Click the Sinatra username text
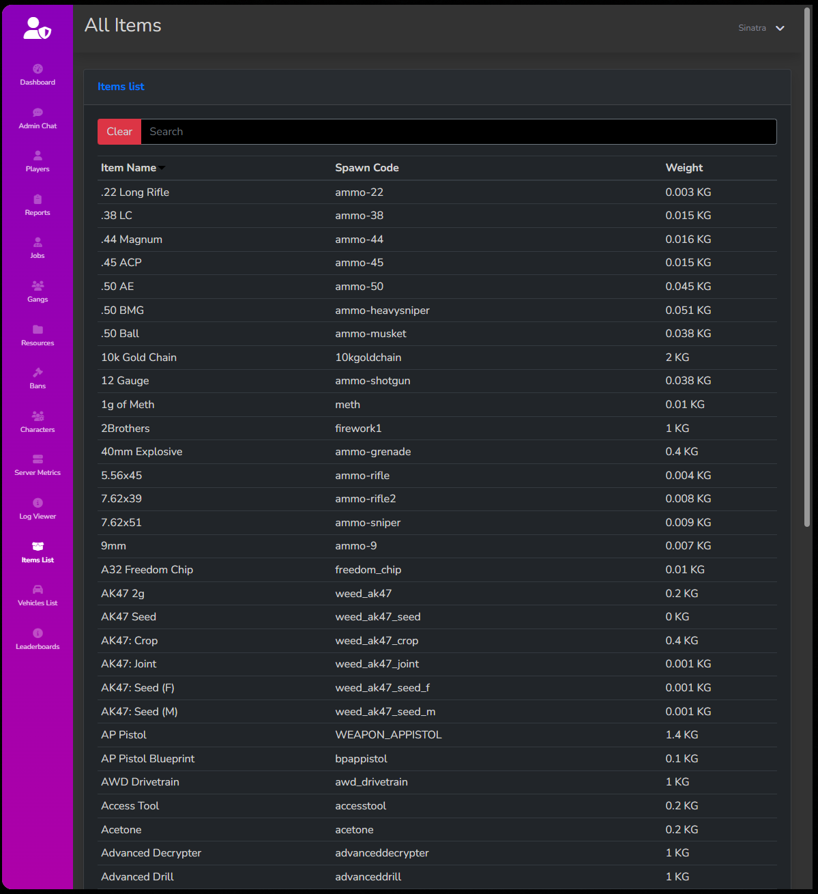The height and width of the screenshot is (894, 818). (752, 28)
